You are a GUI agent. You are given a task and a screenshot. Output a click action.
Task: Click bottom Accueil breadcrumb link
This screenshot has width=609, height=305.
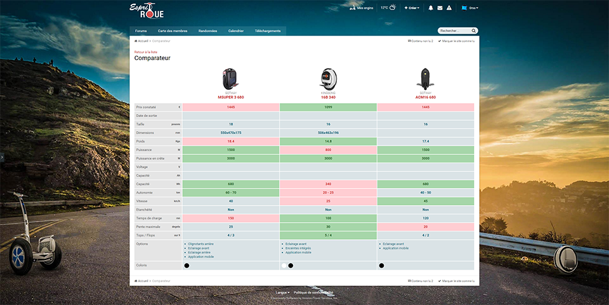[x=143, y=281]
